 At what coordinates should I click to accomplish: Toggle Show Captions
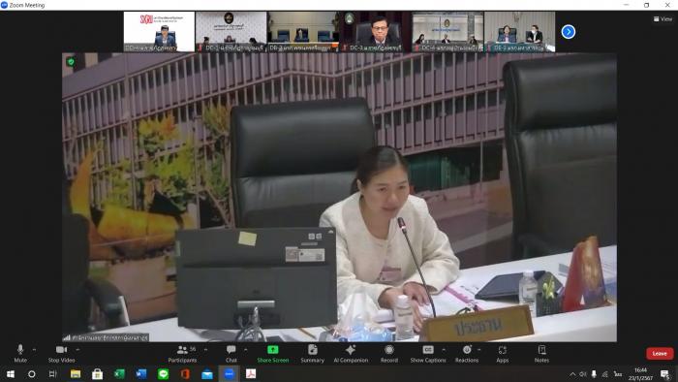pyautogui.click(x=428, y=353)
